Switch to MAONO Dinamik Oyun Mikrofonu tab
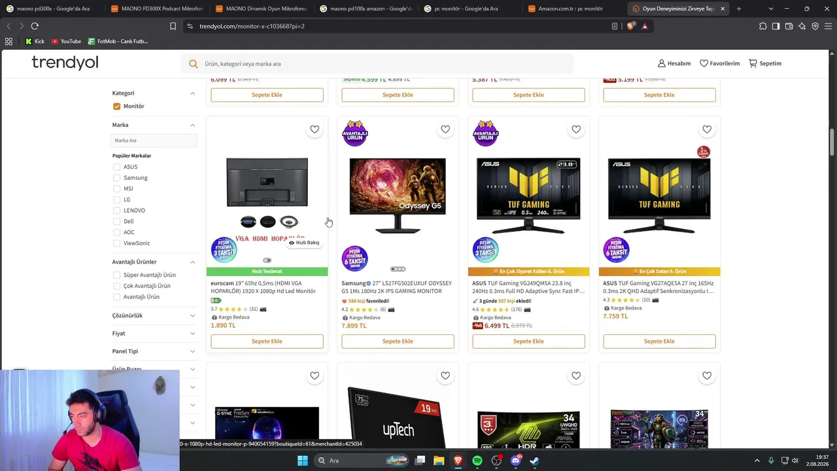This screenshot has width=837, height=471. [261, 9]
